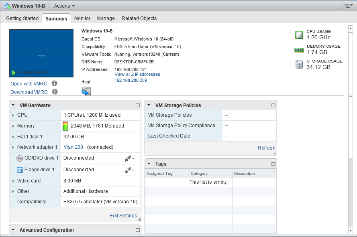Refresh the VM Storage Policies
357x237 pixels.
(x=266, y=148)
